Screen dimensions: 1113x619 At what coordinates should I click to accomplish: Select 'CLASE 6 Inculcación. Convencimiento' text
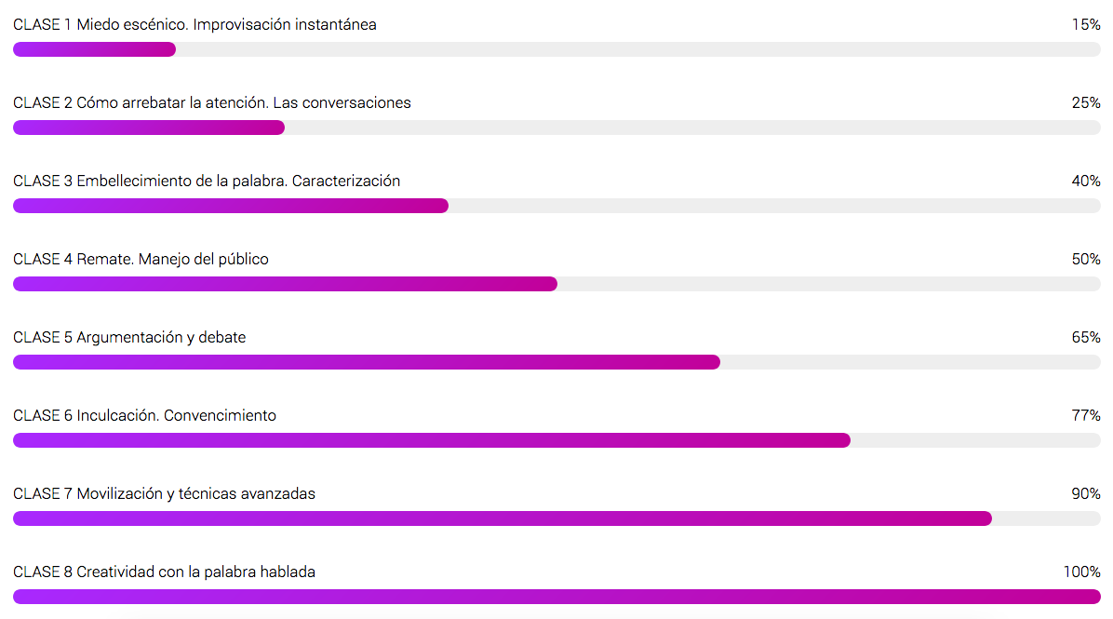pyautogui.click(x=144, y=415)
